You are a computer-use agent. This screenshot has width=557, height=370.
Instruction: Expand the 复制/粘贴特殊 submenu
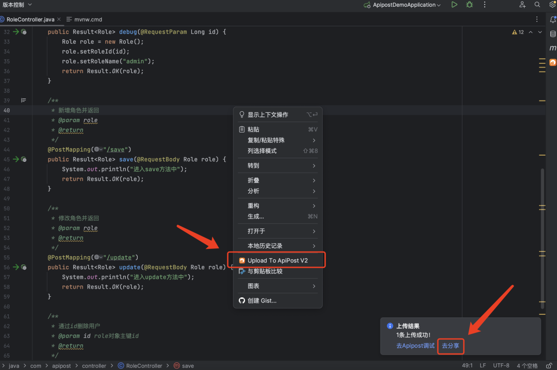[x=278, y=140]
